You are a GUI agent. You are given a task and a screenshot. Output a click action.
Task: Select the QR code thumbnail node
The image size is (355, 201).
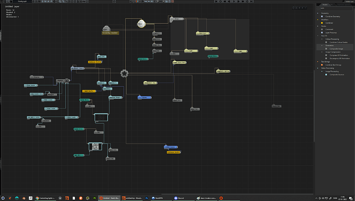(95, 147)
